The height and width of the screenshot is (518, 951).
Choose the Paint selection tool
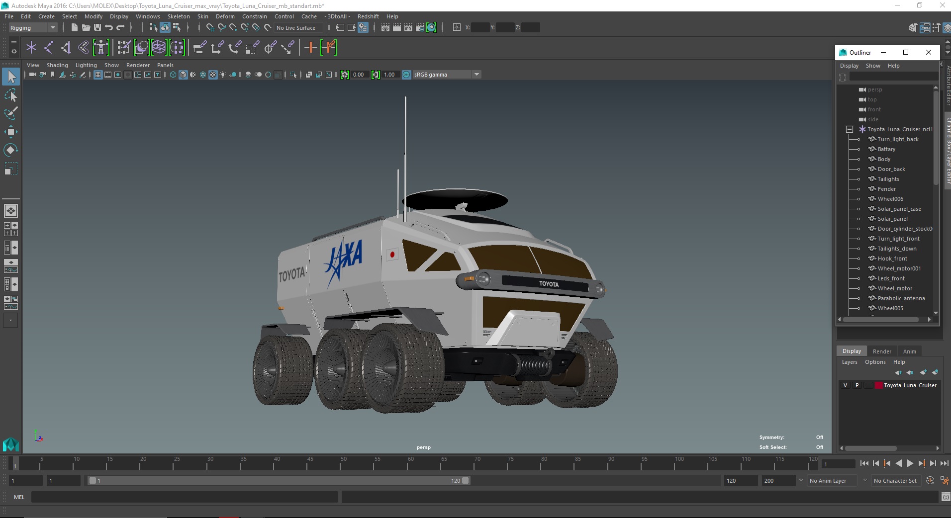click(11, 113)
